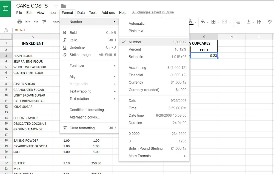Open the text rotation toolbar icon
Screen dimensions: 274x174
point(270,22)
